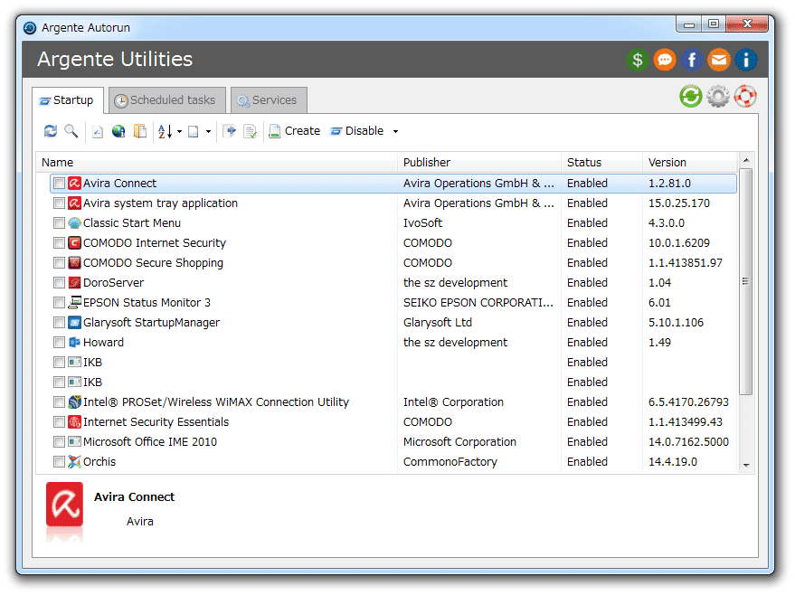Viewport: 795px width, 595px height.
Task: Click version 6.5.4170.26793 cell
Action: click(x=688, y=402)
